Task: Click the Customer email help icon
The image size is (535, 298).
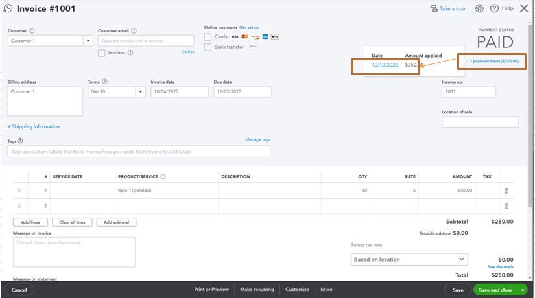Action: (x=134, y=30)
